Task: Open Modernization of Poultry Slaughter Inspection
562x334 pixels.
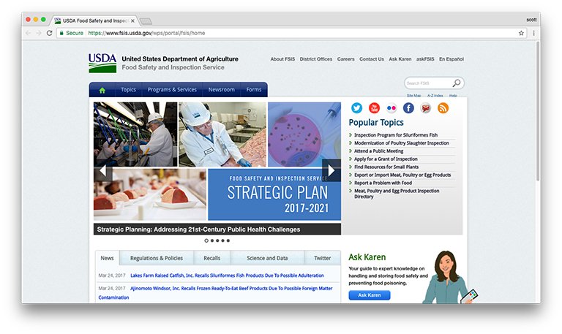Action: click(x=402, y=143)
